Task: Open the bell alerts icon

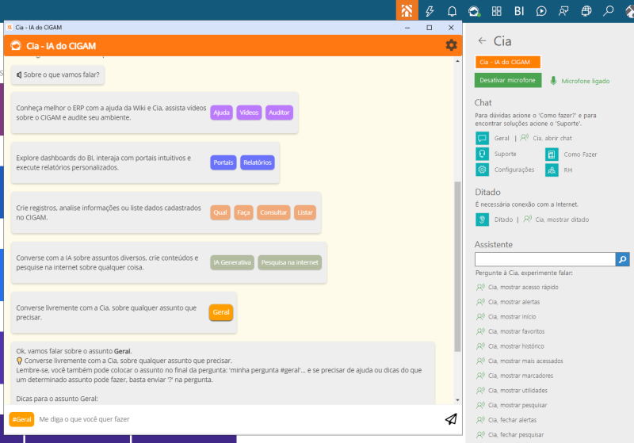Action: click(x=452, y=11)
